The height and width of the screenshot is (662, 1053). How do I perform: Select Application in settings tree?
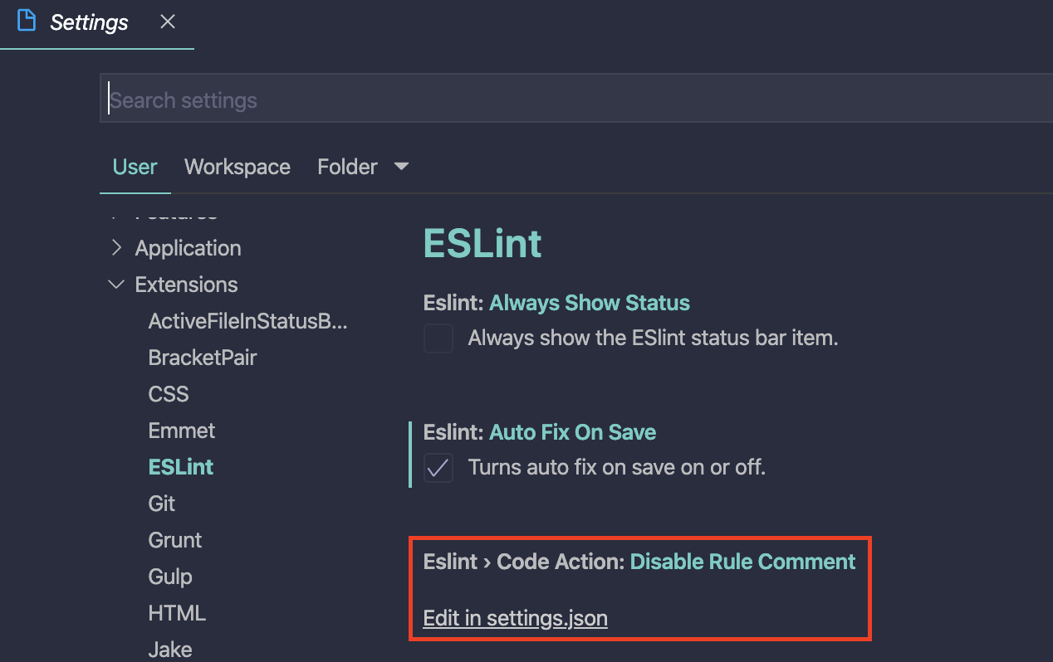click(189, 248)
